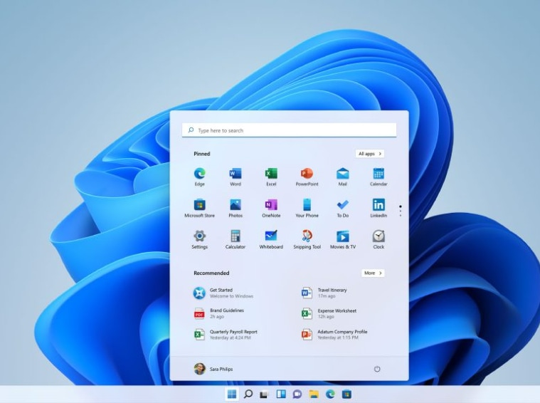Screen dimensions: 540x403
Task: Launch OneNote
Action: point(271,208)
